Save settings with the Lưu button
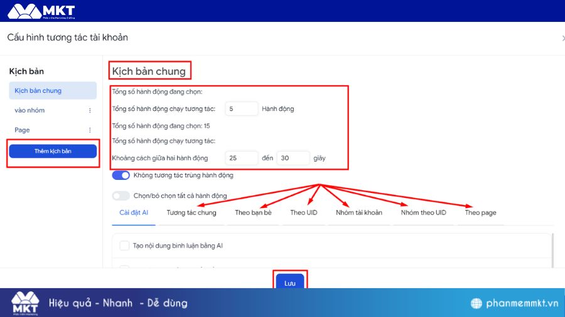 (x=289, y=281)
